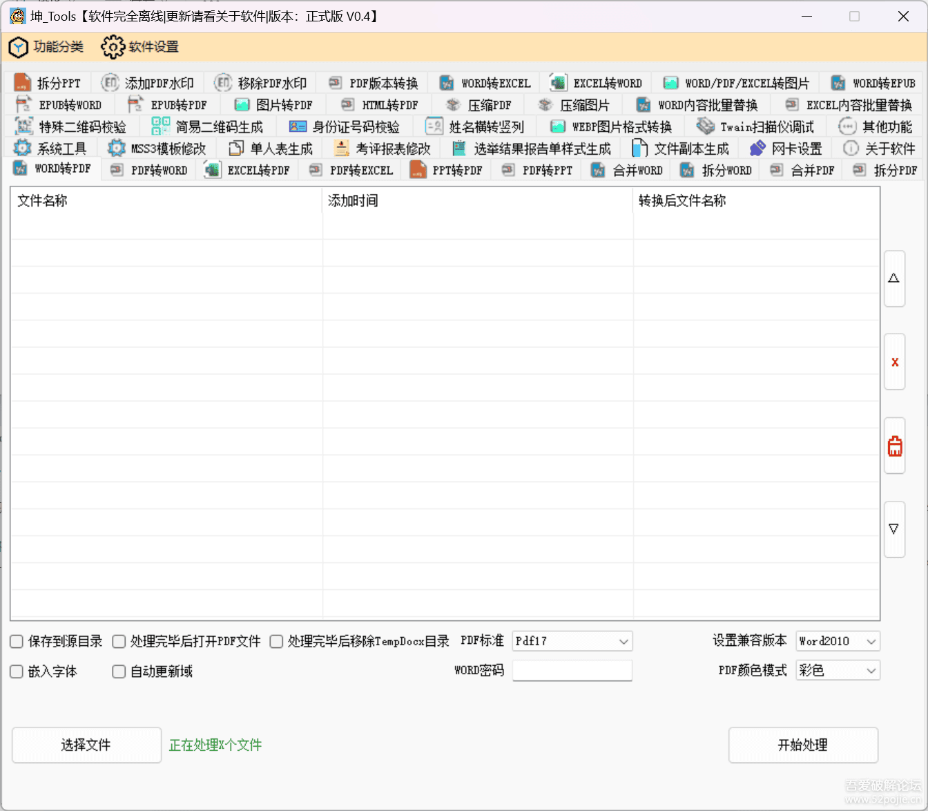Image resolution: width=928 pixels, height=811 pixels.
Task: Move item down with triangle arrow
Action: click(x=894, y=529)
